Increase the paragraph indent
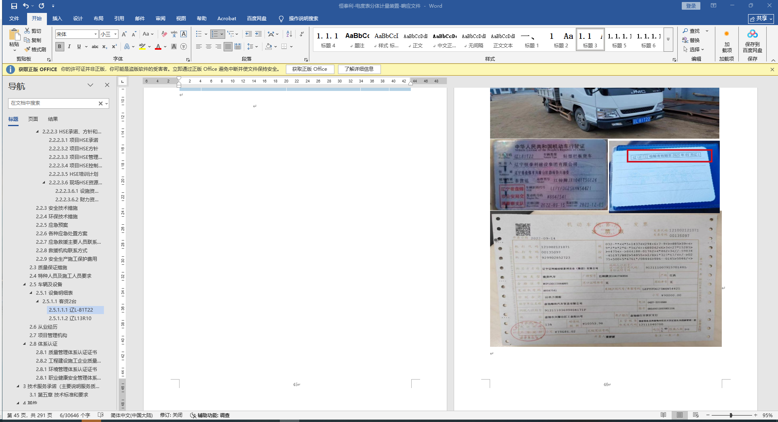 (x=258, y=34)
